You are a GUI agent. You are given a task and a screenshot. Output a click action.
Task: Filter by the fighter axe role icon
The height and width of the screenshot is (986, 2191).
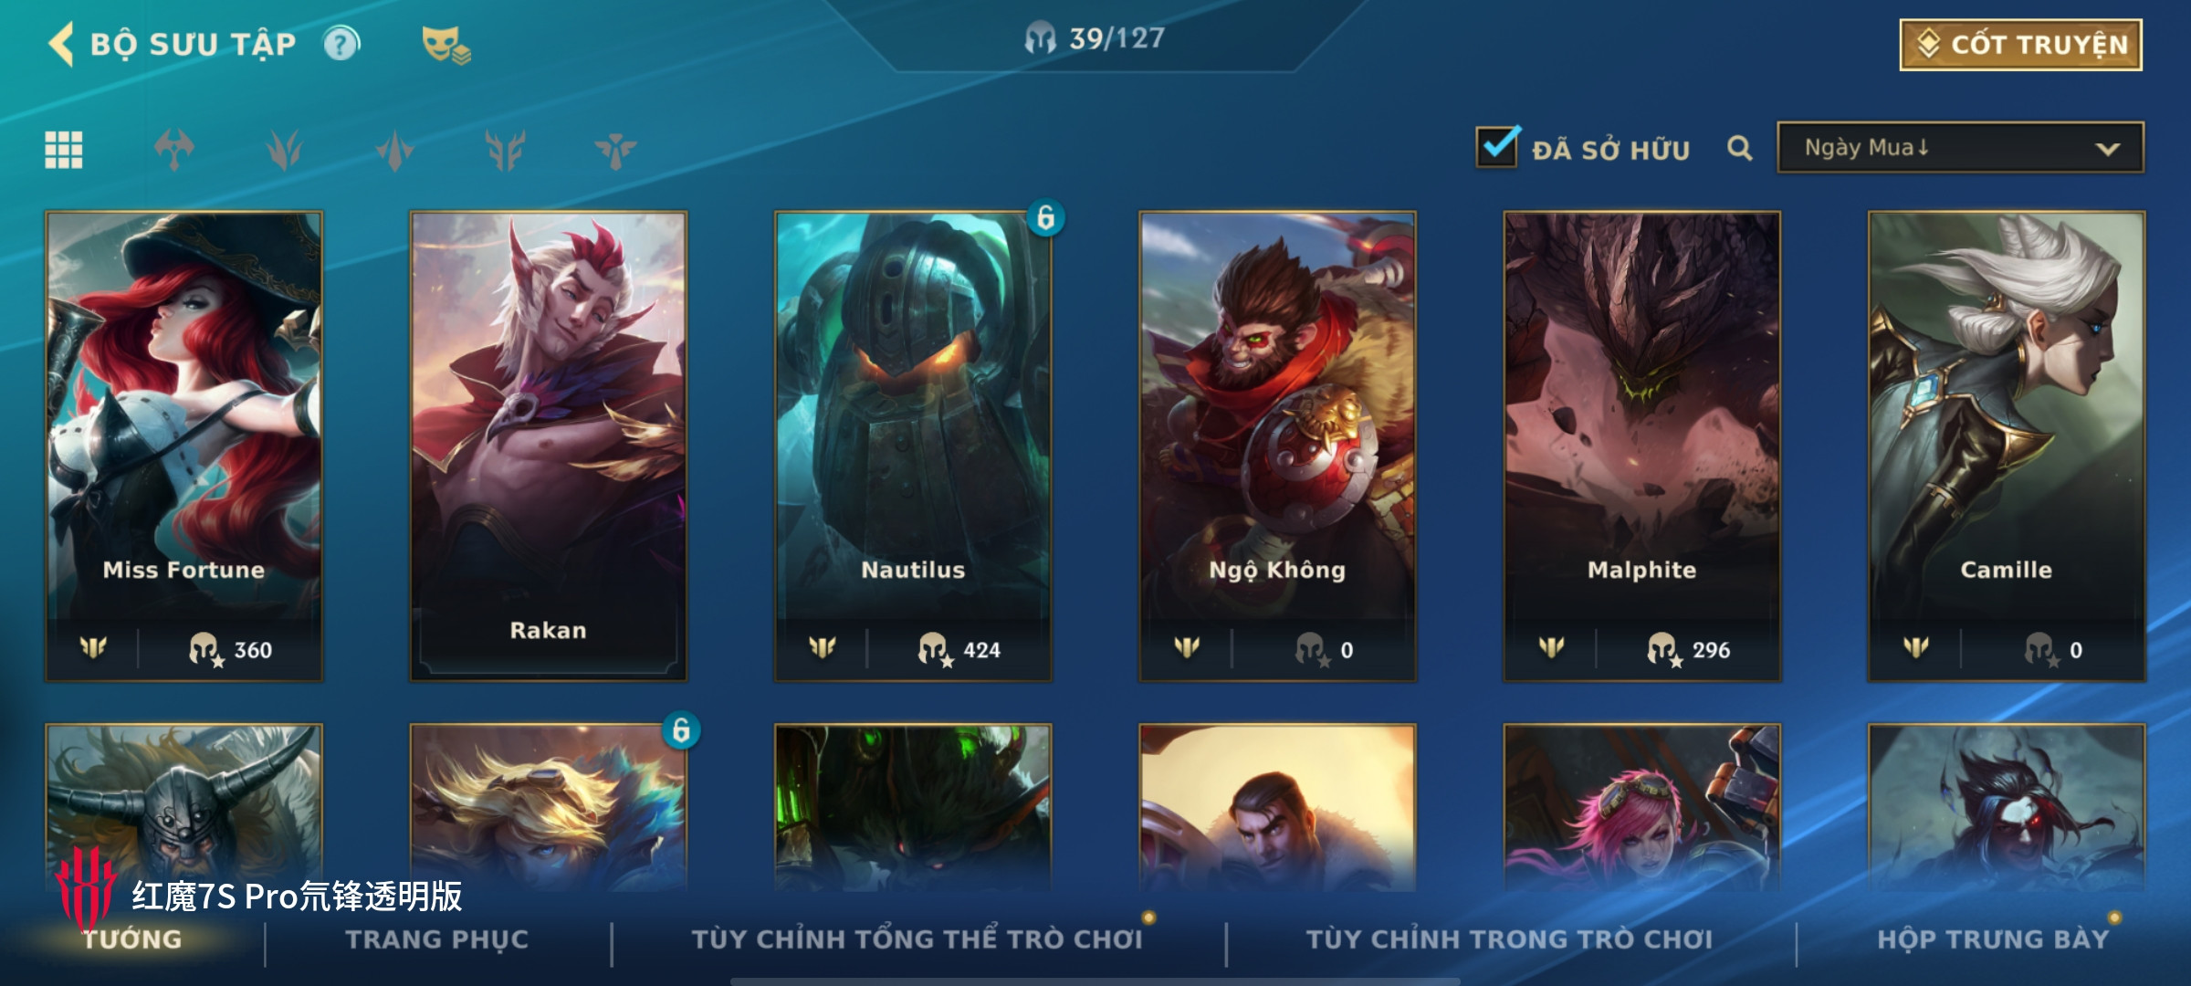pos(173,150)
